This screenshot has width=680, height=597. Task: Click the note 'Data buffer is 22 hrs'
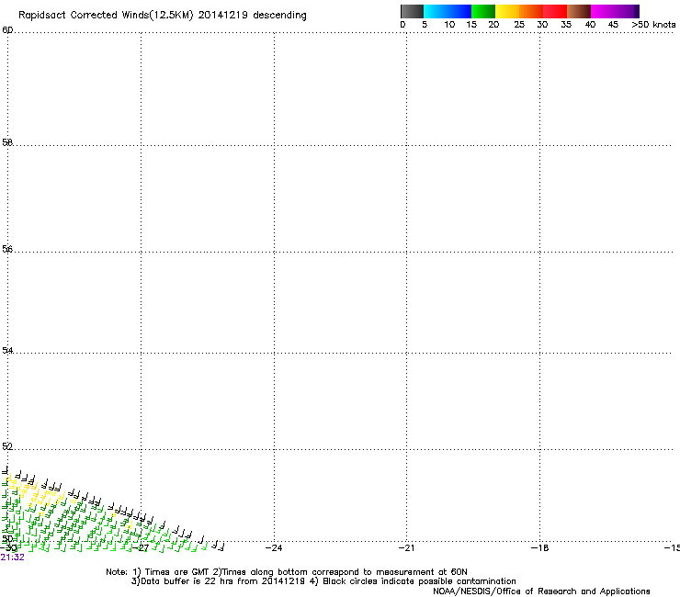coord(183,581)
